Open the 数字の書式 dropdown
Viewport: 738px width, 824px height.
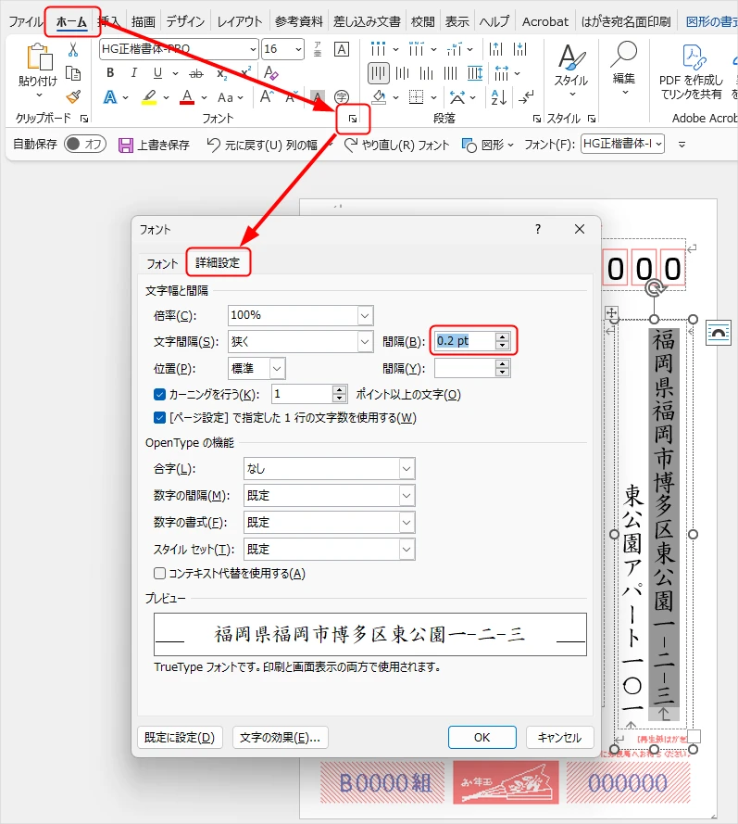point(407,523)
